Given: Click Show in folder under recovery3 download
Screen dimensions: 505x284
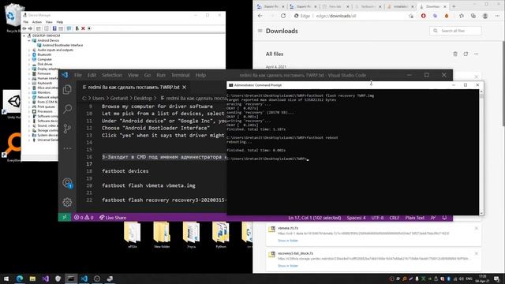Looking at the screenshot, I should 288,266.
